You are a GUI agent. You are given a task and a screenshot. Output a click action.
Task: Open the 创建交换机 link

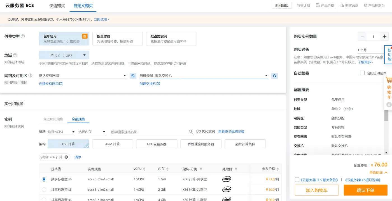(150, 84)
